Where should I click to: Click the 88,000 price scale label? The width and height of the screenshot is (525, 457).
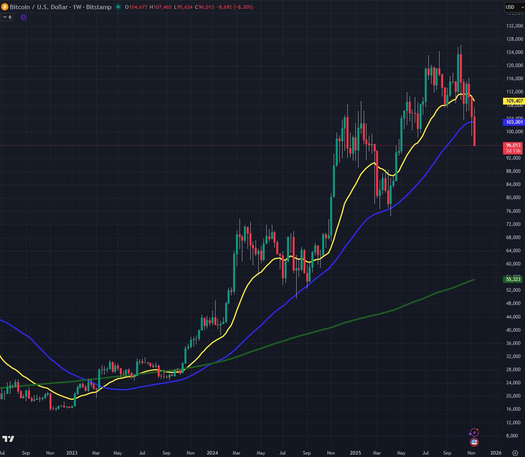(514, 171)
